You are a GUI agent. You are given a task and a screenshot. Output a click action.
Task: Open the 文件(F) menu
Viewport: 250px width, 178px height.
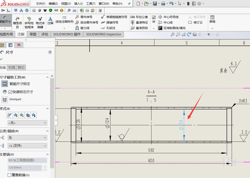click(41, 4)
